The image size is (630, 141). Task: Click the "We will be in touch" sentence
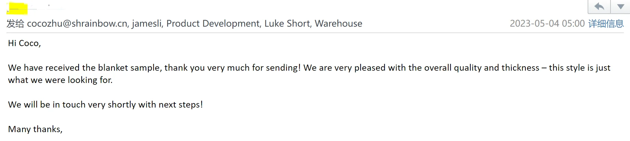(x=105, y=105)
